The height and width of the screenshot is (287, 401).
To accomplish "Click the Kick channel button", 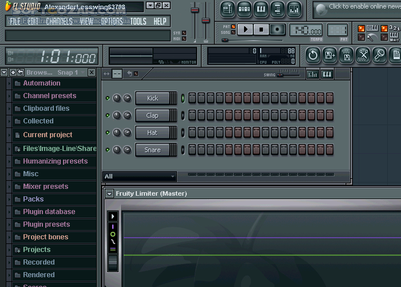I will coord(153,98).
